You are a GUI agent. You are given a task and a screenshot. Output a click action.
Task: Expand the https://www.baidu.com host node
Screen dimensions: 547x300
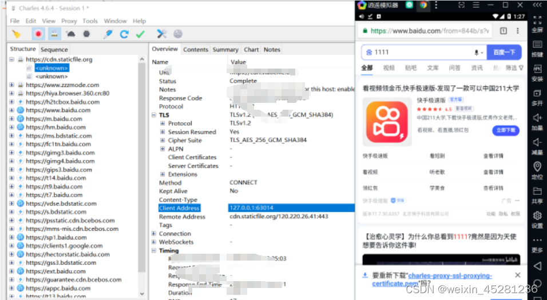pyautogui.click(x=11, y=110)
